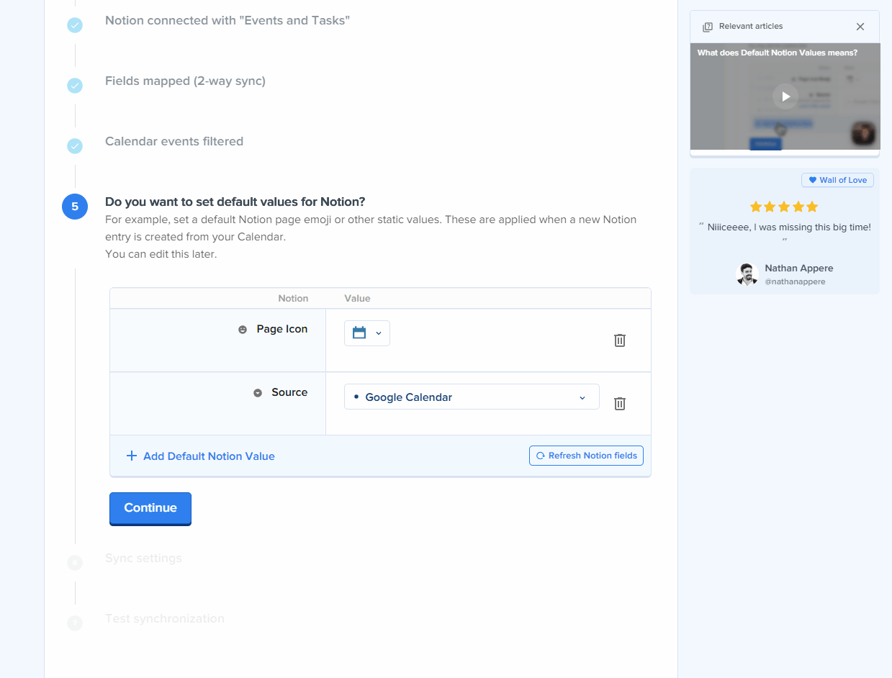Close the Relevant articles panel

(860, 27)
